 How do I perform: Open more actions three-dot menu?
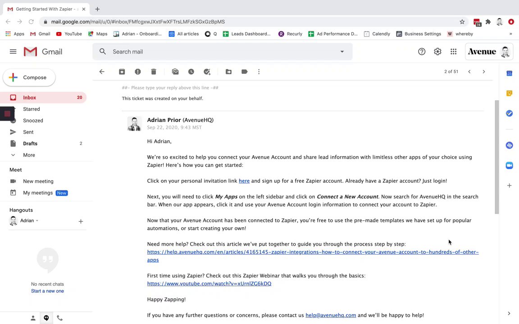tap(259, 72)
